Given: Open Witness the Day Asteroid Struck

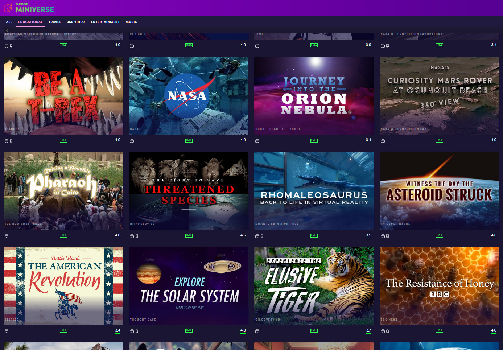Looking at the screenshot, I should point(440,191).
